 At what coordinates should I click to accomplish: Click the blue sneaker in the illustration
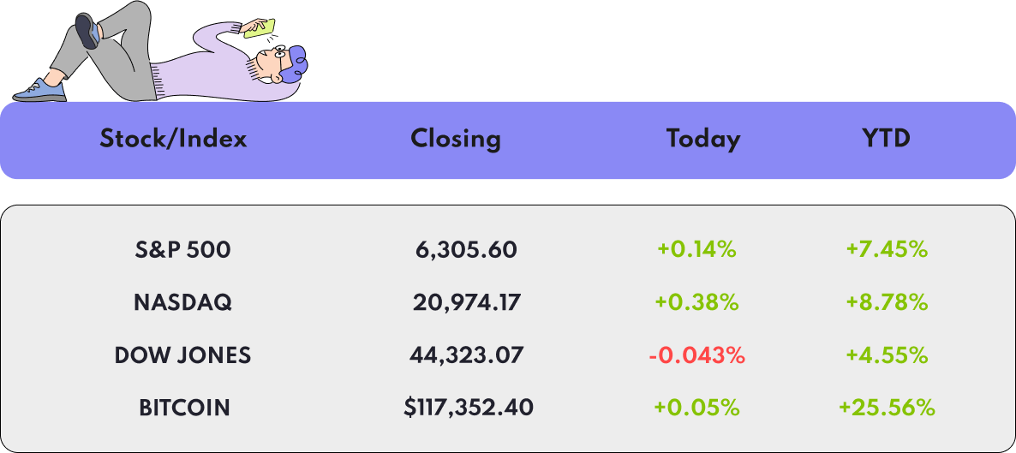pos(40,91)
